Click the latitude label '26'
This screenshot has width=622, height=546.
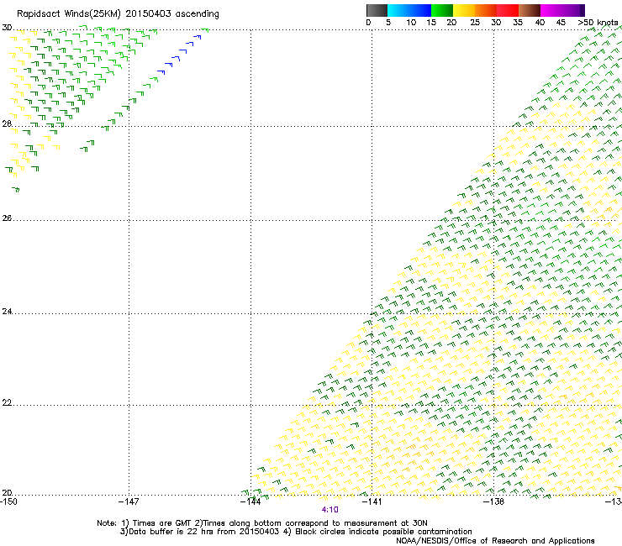pos(7,218)
